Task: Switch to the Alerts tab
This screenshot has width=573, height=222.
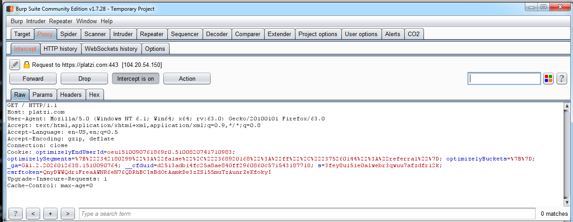Action: pyautogui.click(x=393, y=34)
